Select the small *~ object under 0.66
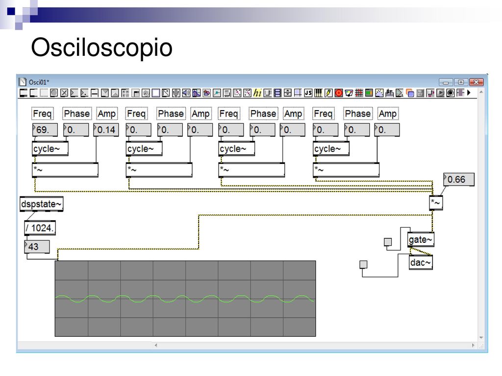 (x=436, y=203)
